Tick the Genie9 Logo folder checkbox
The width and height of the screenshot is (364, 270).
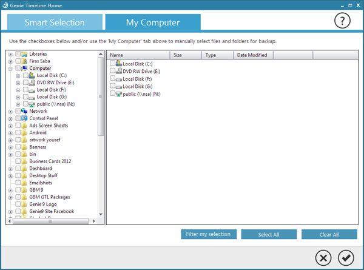18,204
